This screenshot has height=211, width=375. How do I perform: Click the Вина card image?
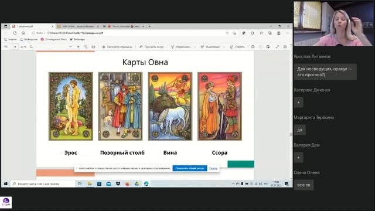(170, 106)
